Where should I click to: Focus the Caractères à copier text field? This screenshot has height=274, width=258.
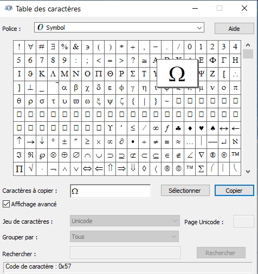pos(110,191)
